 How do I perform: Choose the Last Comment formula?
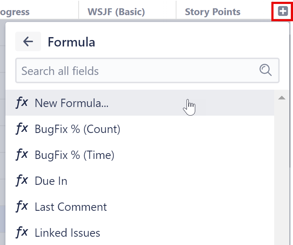pos(71,206)
